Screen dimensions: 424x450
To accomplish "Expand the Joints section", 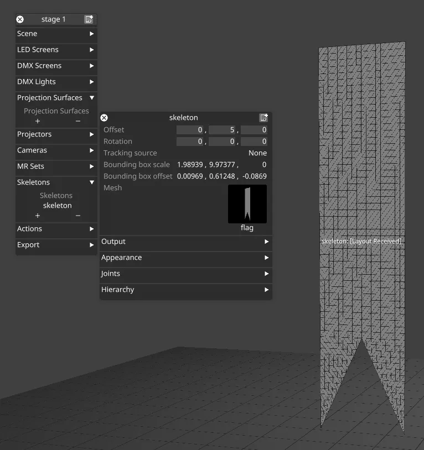I will pos(185,274).
